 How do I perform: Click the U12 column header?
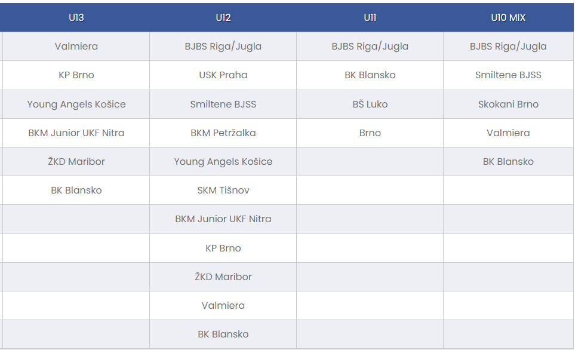[x=223, y=17]
